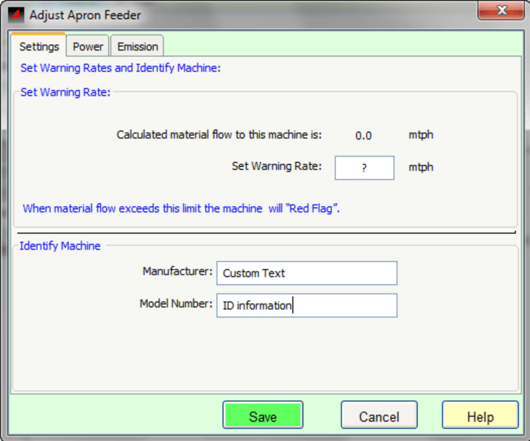Switch to the Power tab

88,47
